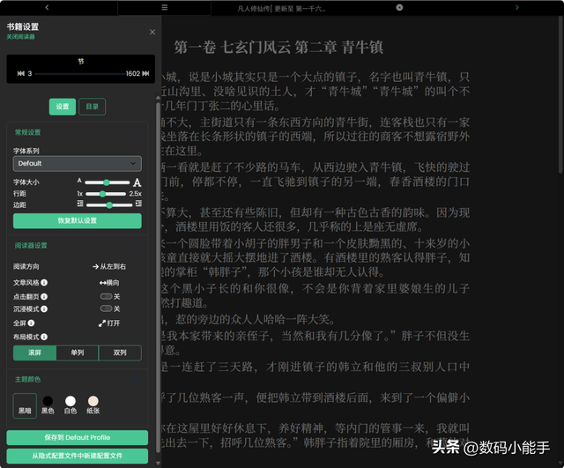The width and height of the screenshot is (564, 468).
Task: Close the book title tab
Action: pyautogui.click(x=399, y=7)
